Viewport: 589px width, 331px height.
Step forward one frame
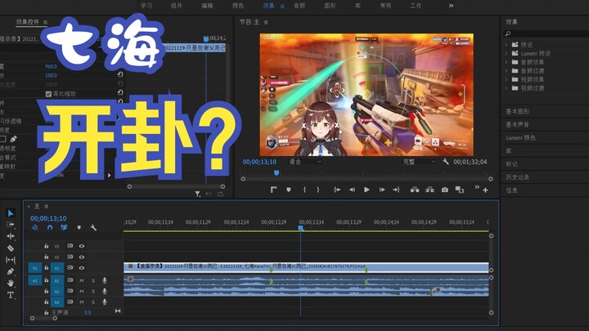(382, 190)
